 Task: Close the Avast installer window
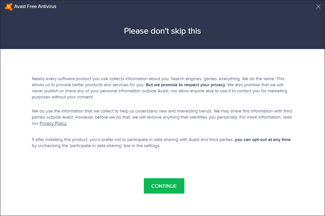(318, 6)
